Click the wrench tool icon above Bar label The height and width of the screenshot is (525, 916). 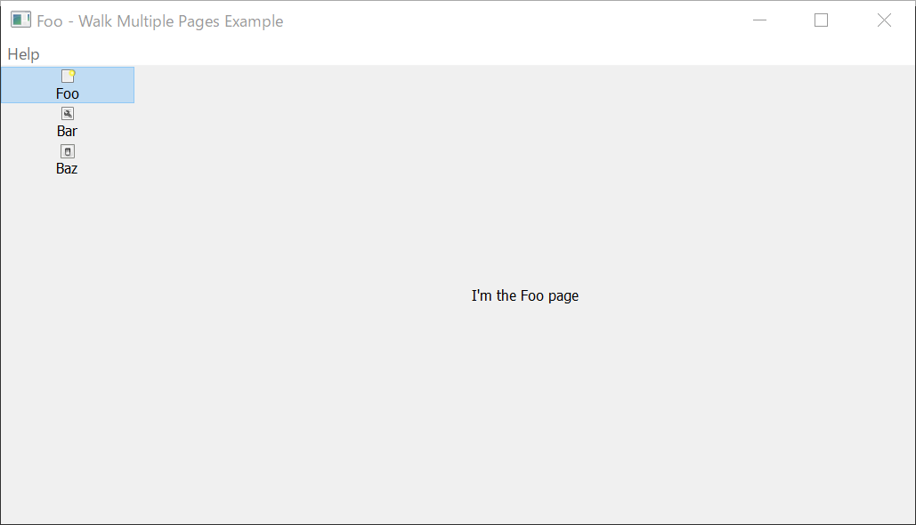[67, 113]
